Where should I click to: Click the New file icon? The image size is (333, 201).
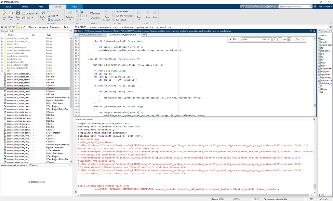[x=4, y=13]
